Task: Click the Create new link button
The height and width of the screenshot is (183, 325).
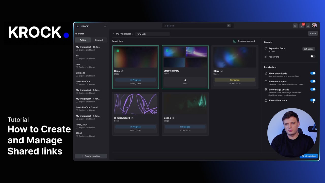Action: coord(91,156)
